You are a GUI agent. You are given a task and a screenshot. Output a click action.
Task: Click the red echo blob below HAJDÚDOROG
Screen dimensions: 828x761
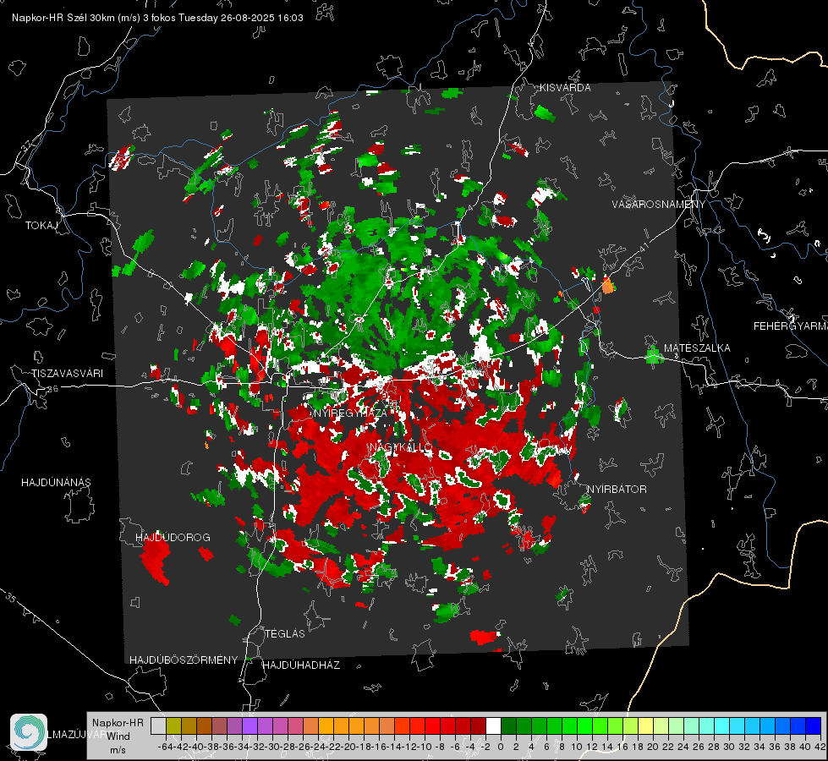click(x=156, y=561)
